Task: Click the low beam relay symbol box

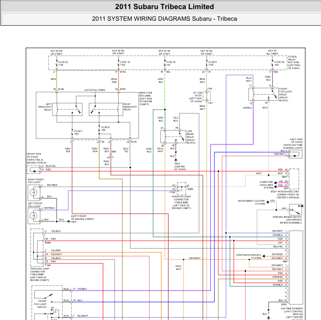Action: [173, 136]
